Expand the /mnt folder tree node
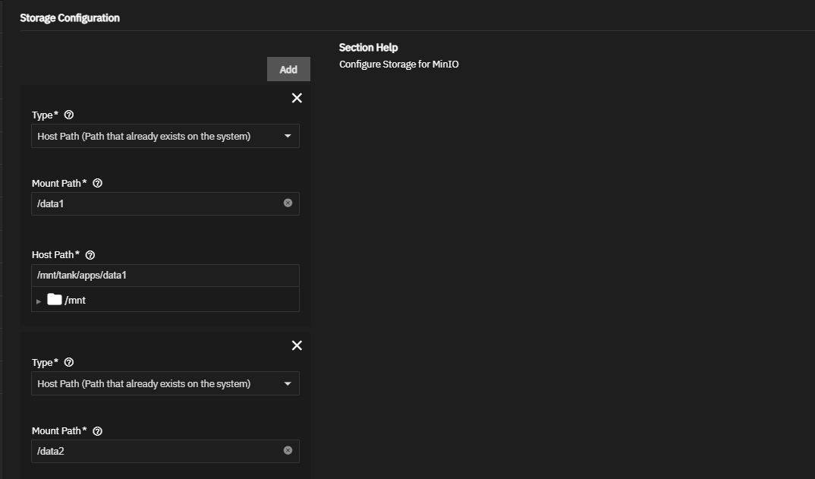Screen dimensions: 815x479 [x=39, y=301]
